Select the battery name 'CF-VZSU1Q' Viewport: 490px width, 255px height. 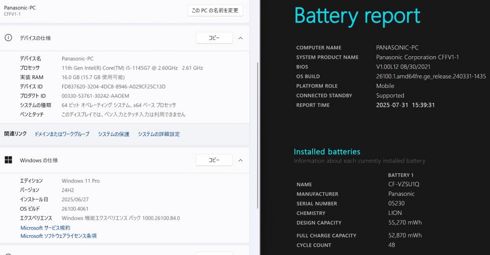404,184
